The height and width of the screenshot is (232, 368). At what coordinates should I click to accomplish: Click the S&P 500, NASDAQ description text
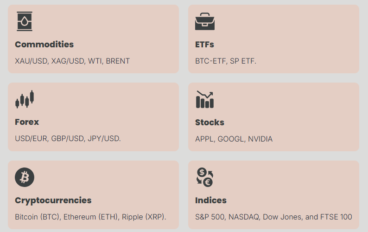point(273,217)
